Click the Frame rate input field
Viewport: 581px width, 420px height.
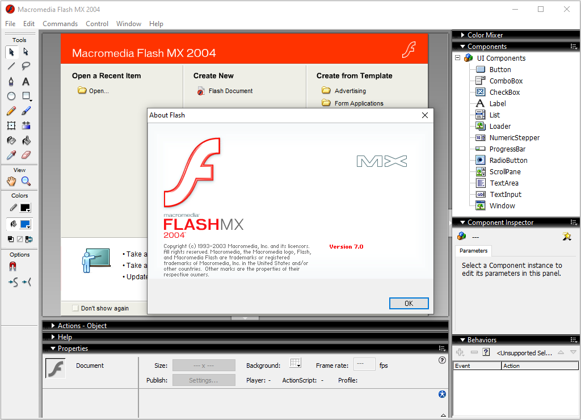point(364,364)
